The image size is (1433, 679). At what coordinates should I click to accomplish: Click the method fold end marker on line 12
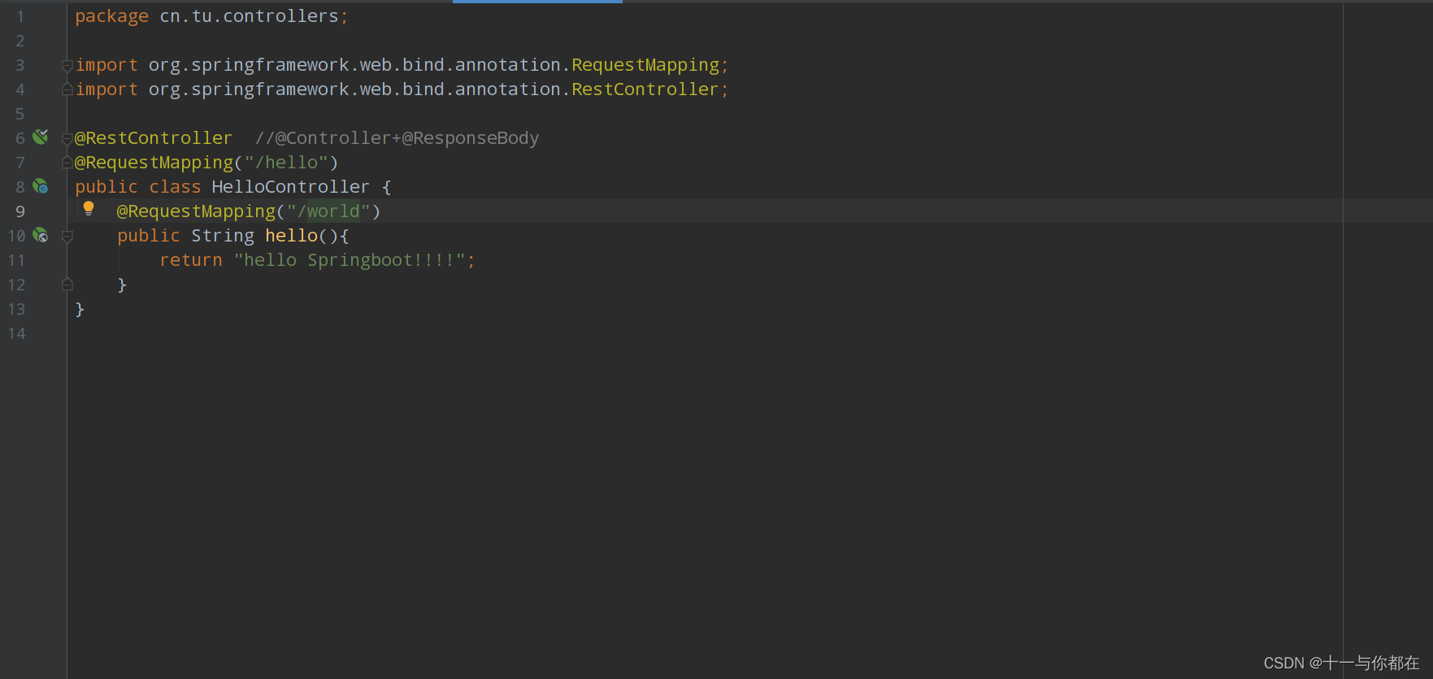tap(67, 285)
